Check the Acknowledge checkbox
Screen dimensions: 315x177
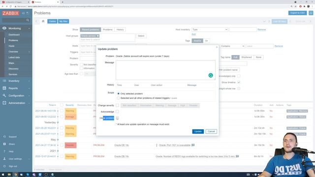click(x=117, y=112)
